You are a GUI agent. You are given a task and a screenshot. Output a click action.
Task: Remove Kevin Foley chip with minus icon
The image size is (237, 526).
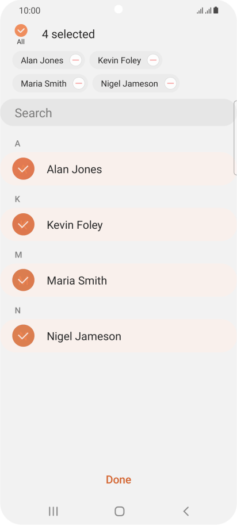coord(153,60)
